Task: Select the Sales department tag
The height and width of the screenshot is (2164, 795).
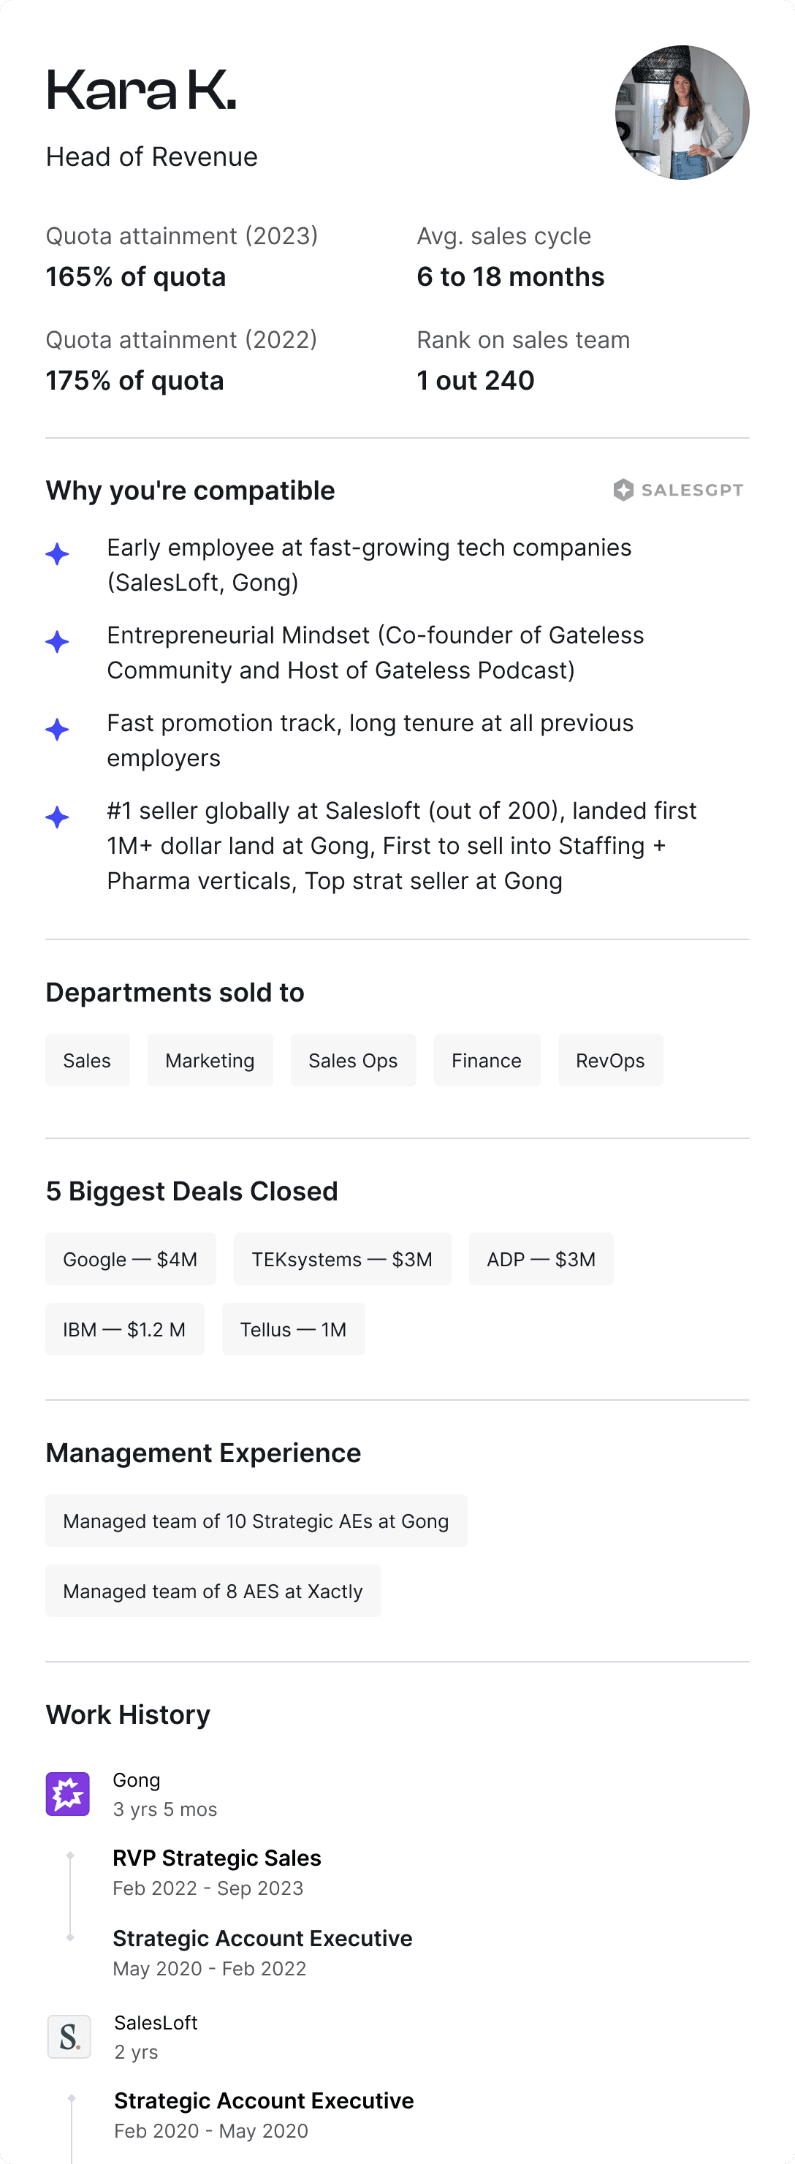Action: tap(87, 1060)
